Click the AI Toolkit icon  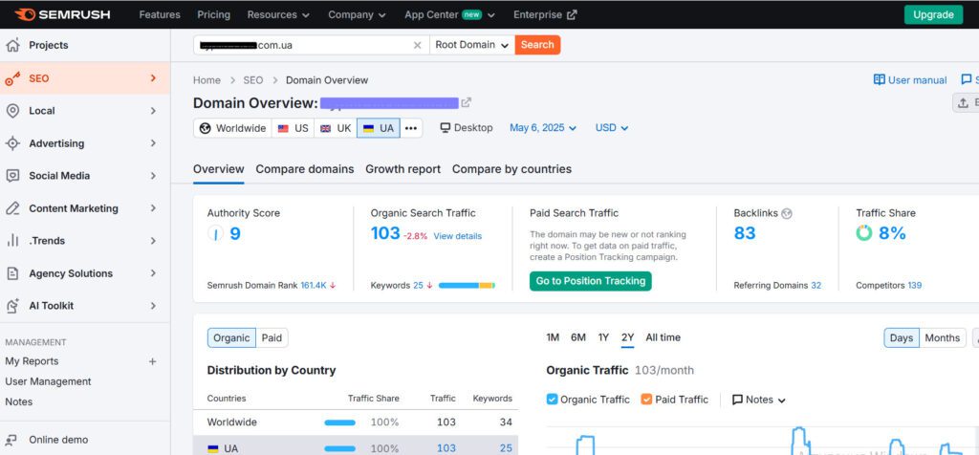point(12,306)
